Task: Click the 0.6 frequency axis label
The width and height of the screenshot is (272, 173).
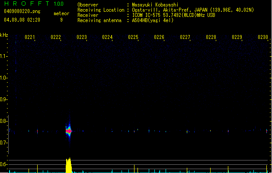Action: (x=4, y=164)
